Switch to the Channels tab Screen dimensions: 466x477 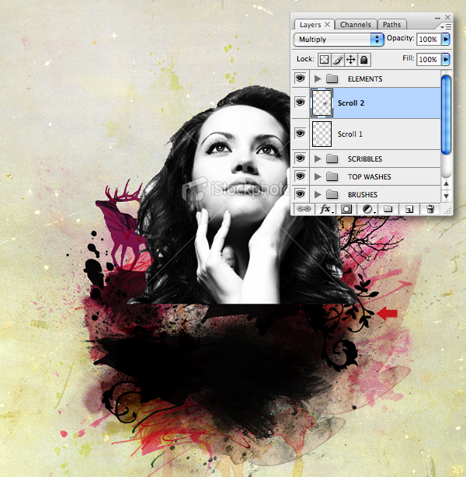[355, 25]
